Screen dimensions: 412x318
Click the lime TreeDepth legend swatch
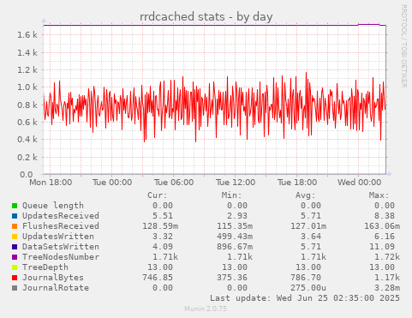(x=15, y=267)
